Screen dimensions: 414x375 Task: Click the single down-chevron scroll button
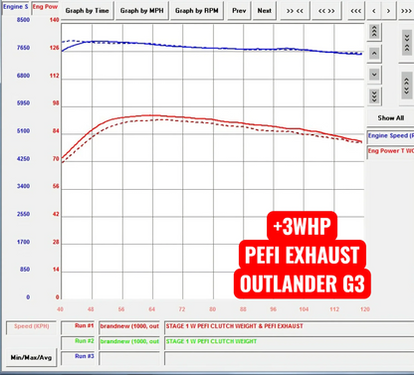pos(374,75)
